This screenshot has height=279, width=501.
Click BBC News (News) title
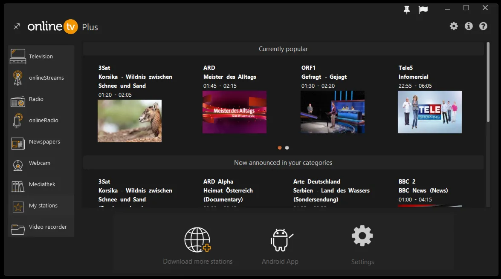[423, 190]
